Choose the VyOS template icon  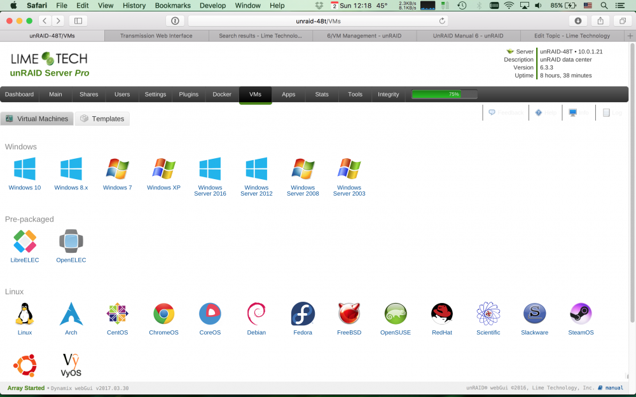click(71, 365)
